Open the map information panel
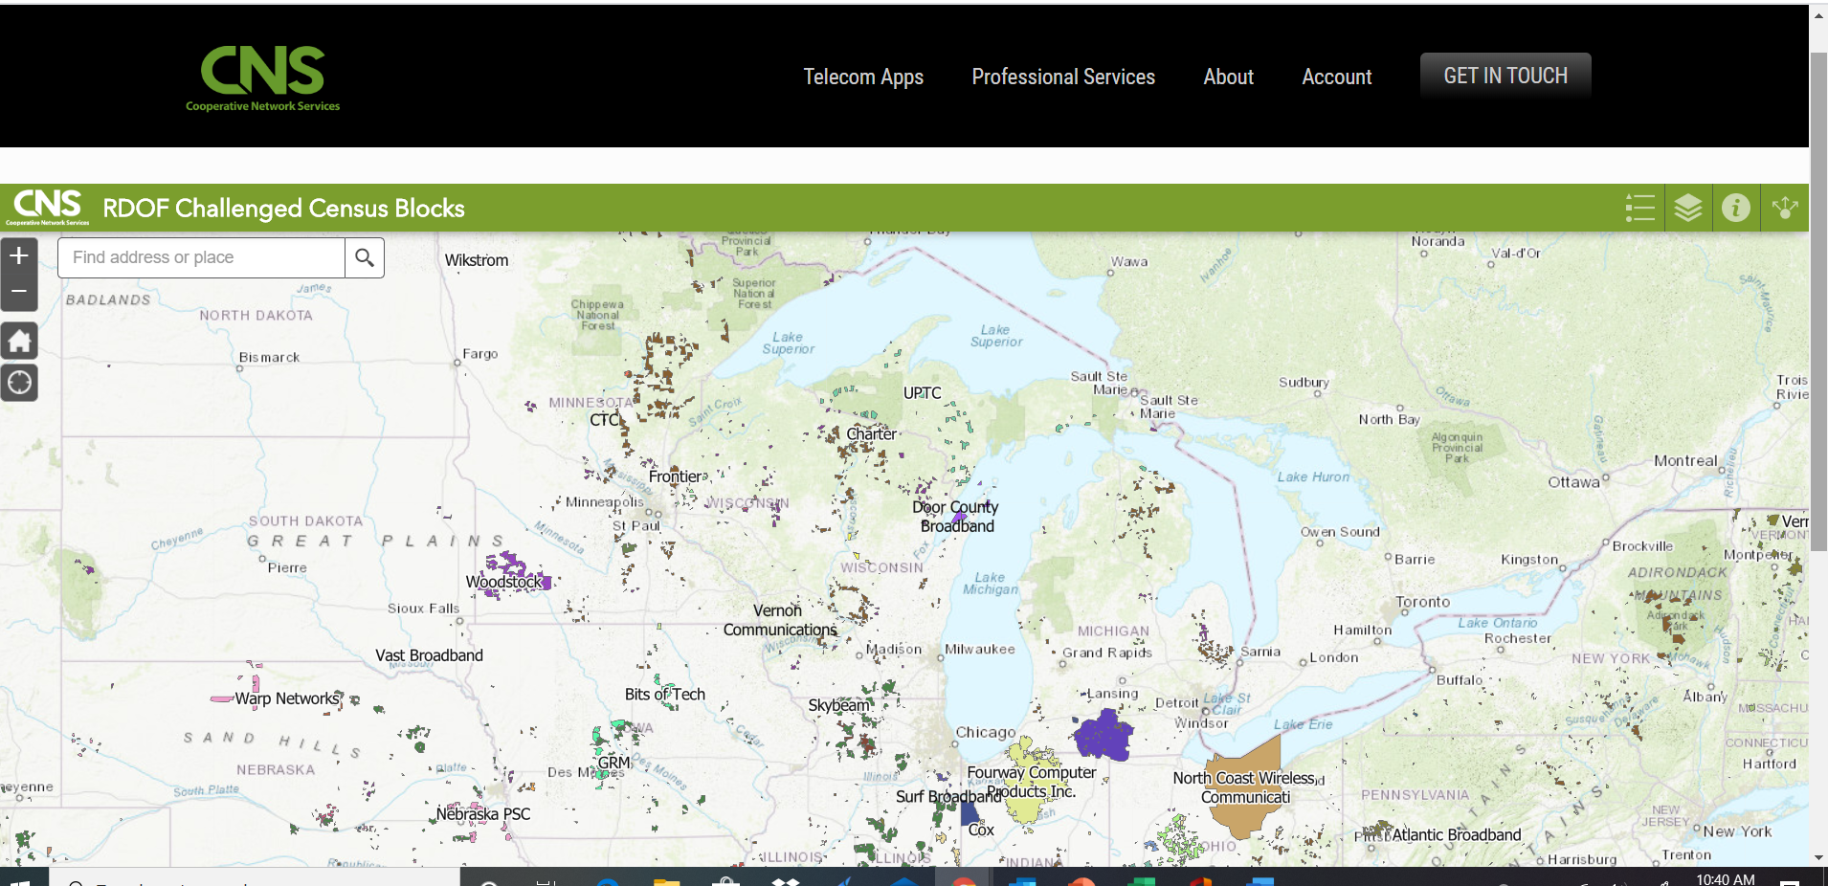The width and height of the screenshot is (1828, 886). 1736,208
